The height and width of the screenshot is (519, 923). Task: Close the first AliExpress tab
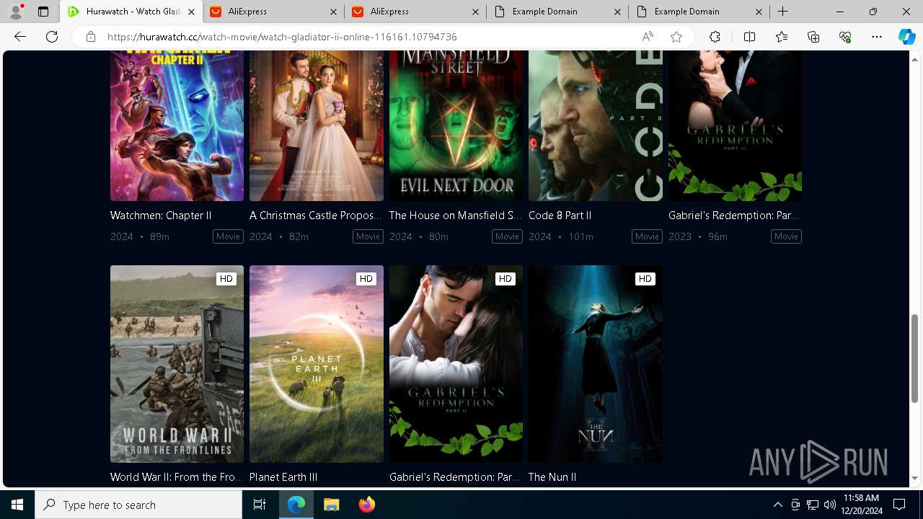pos(333,12)
